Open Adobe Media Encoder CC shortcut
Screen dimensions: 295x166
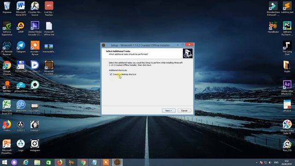[x=35, y=29]
